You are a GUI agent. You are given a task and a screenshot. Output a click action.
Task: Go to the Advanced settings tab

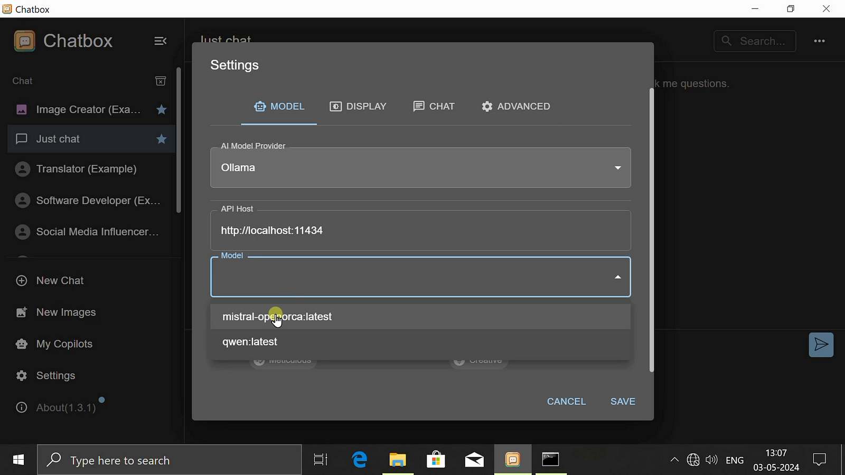tap(515, 107)
